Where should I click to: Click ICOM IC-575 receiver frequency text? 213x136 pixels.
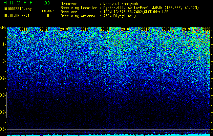pyautogui.click(x=136, y=12)
